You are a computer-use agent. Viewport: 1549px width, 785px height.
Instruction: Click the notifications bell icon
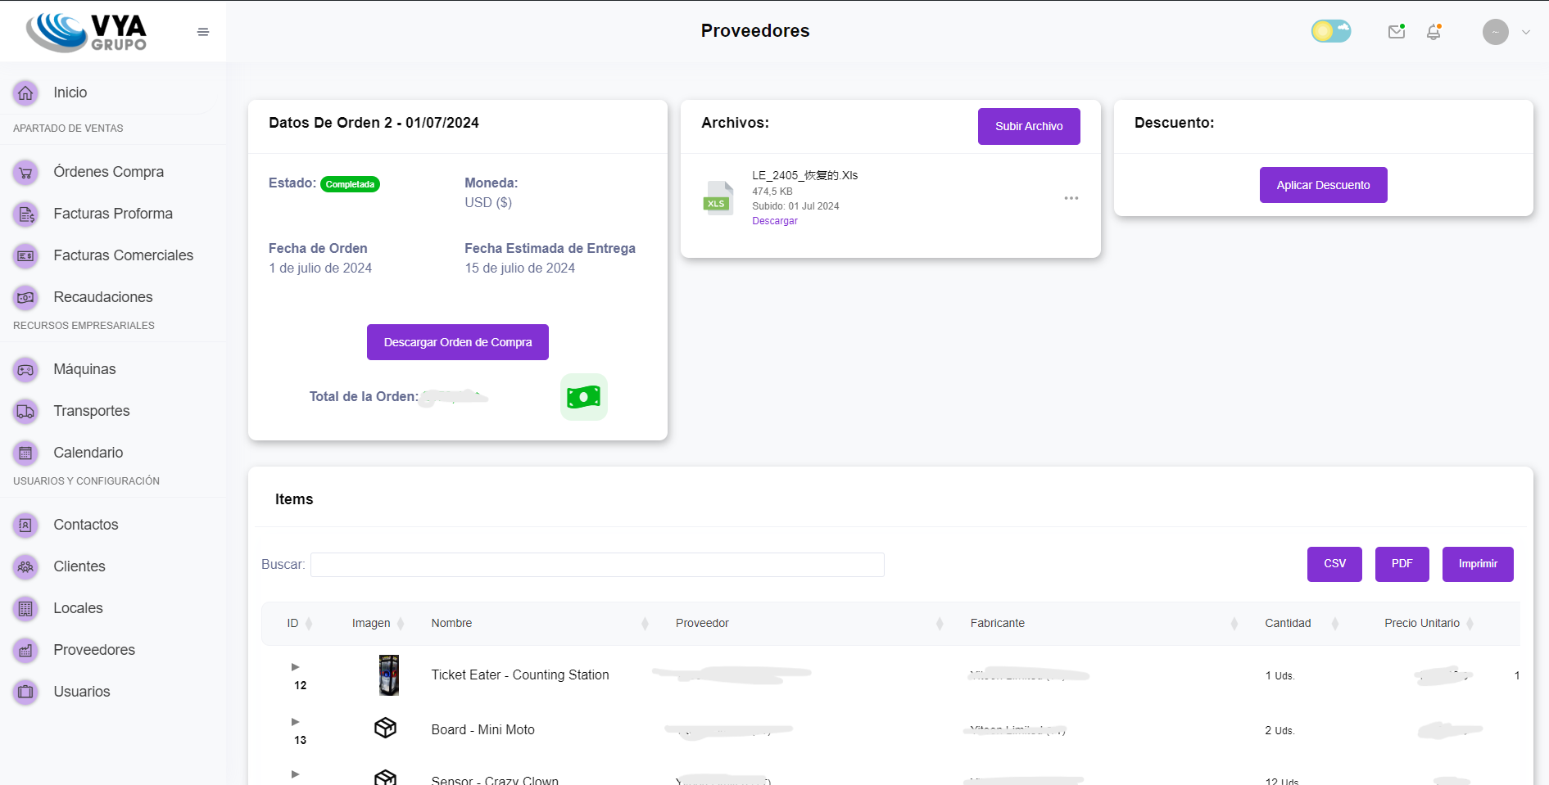(1434, 31)
